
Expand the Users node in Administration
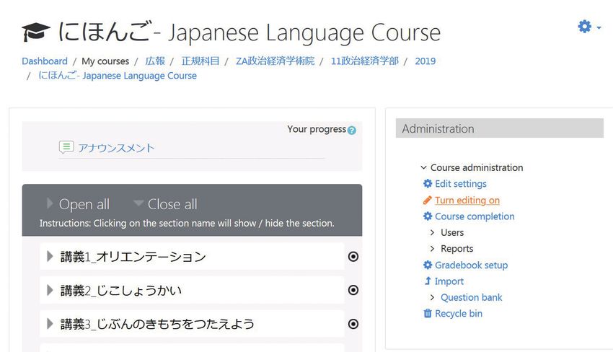(x=432, y=232)
